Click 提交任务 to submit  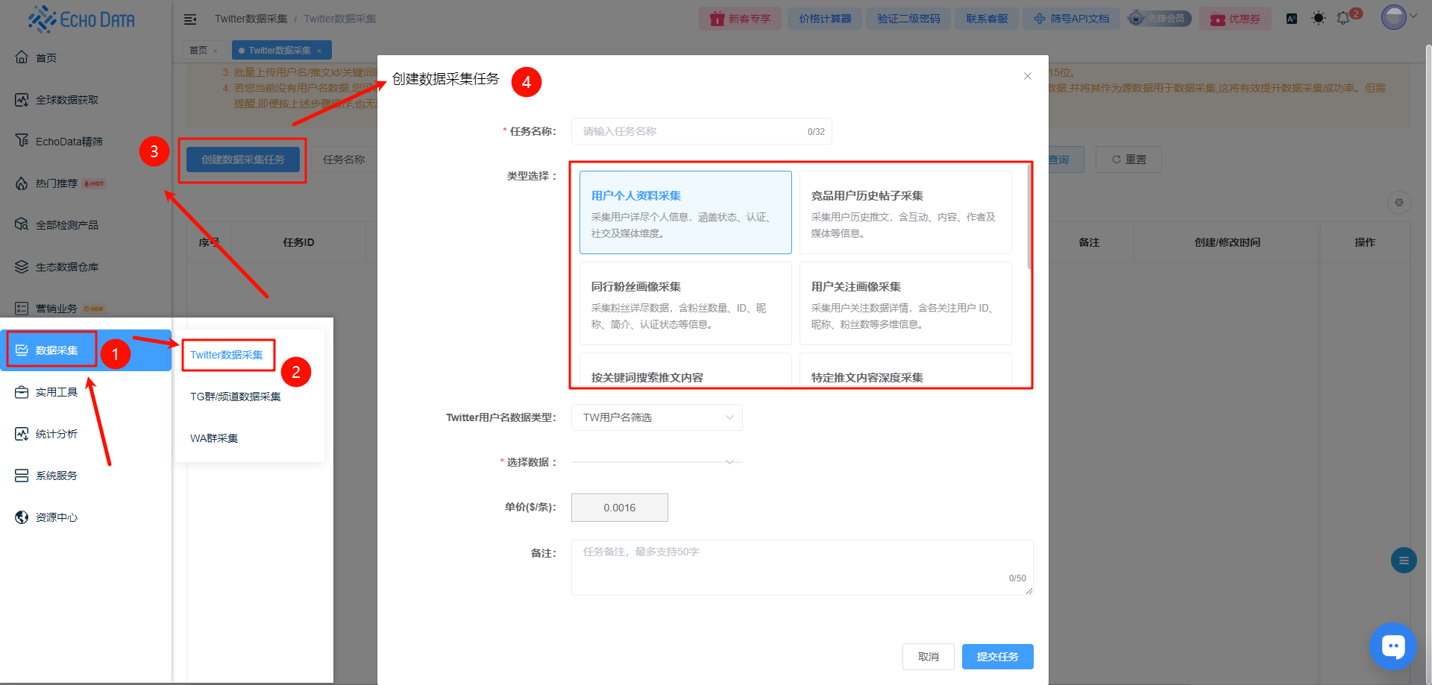point(997,657)
